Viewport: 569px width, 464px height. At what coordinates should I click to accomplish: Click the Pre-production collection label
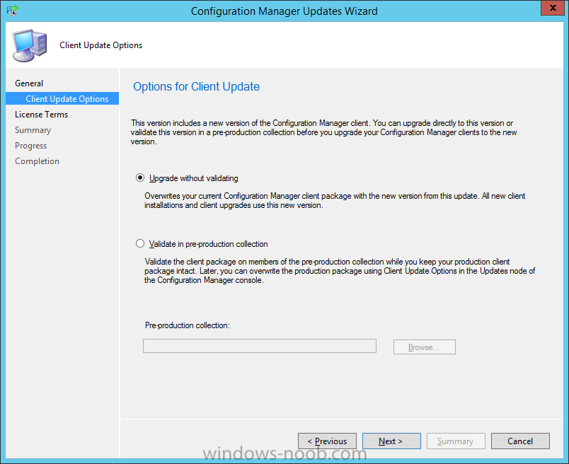tap(188, 325)
